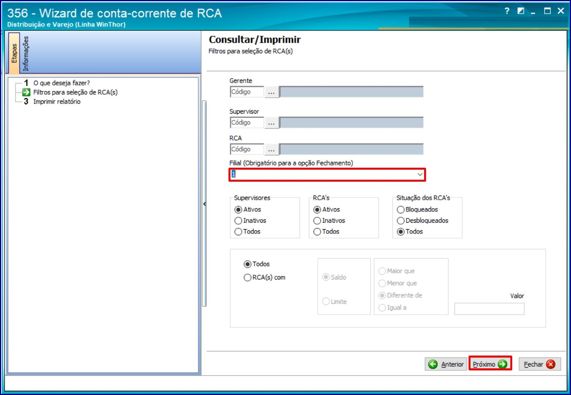This screenshot has width=571, height=395.
Task: Select the Limite radio option
Action: tap(326, 301)
